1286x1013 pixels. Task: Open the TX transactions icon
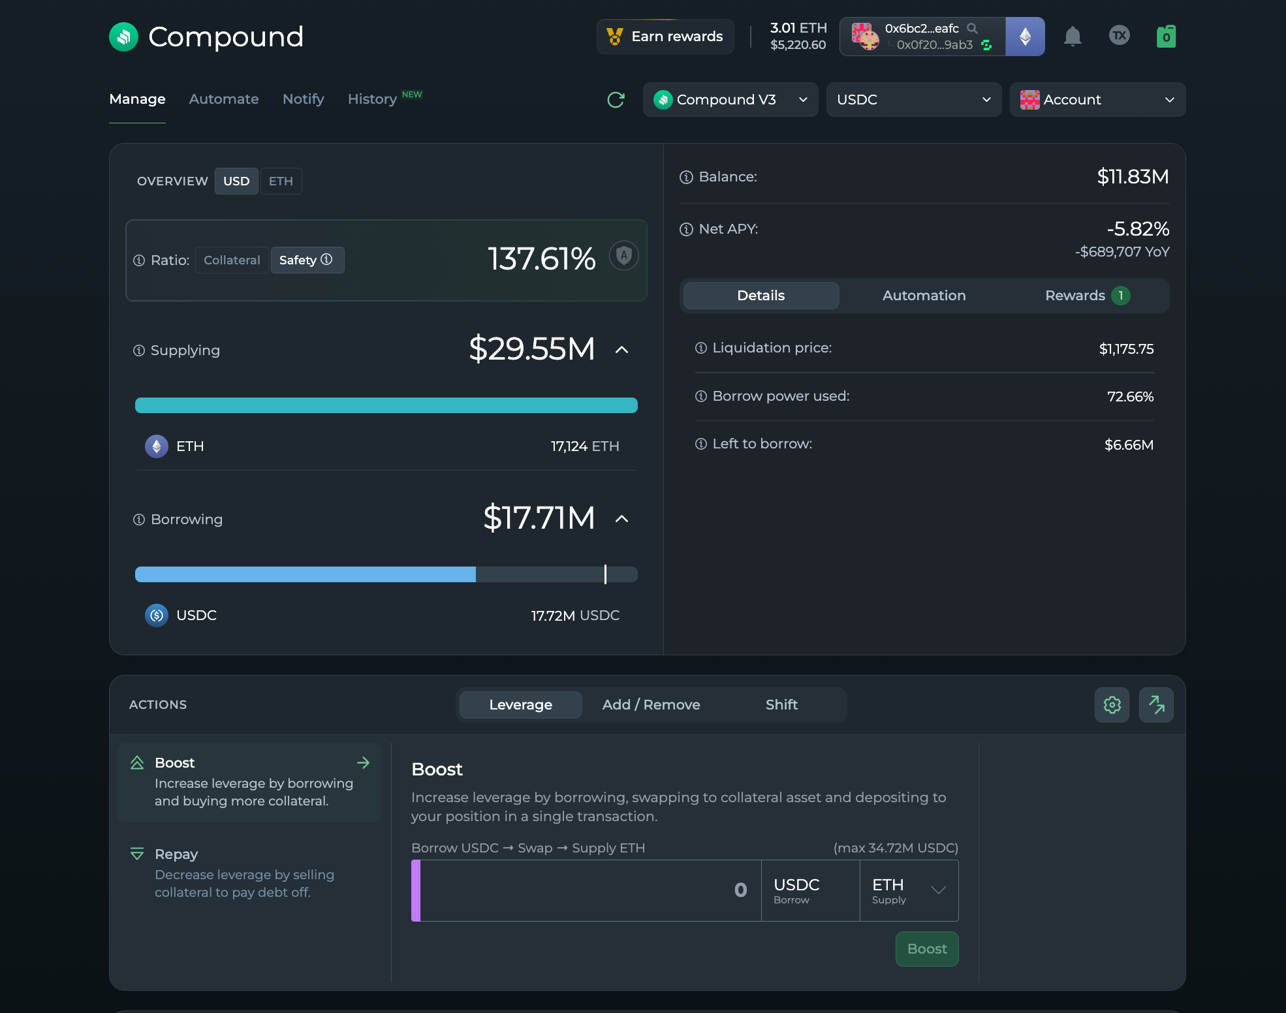coord(1120,35)
